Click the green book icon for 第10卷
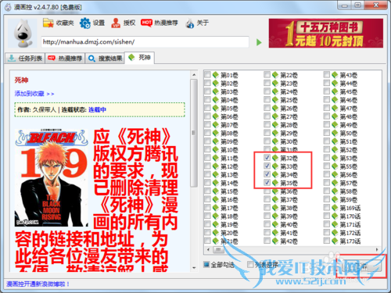Viewport: 391px width, 293px height. [x=216, y=150]
